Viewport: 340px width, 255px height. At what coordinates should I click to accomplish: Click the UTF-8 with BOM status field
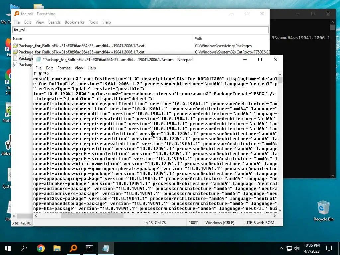[260, 223]
